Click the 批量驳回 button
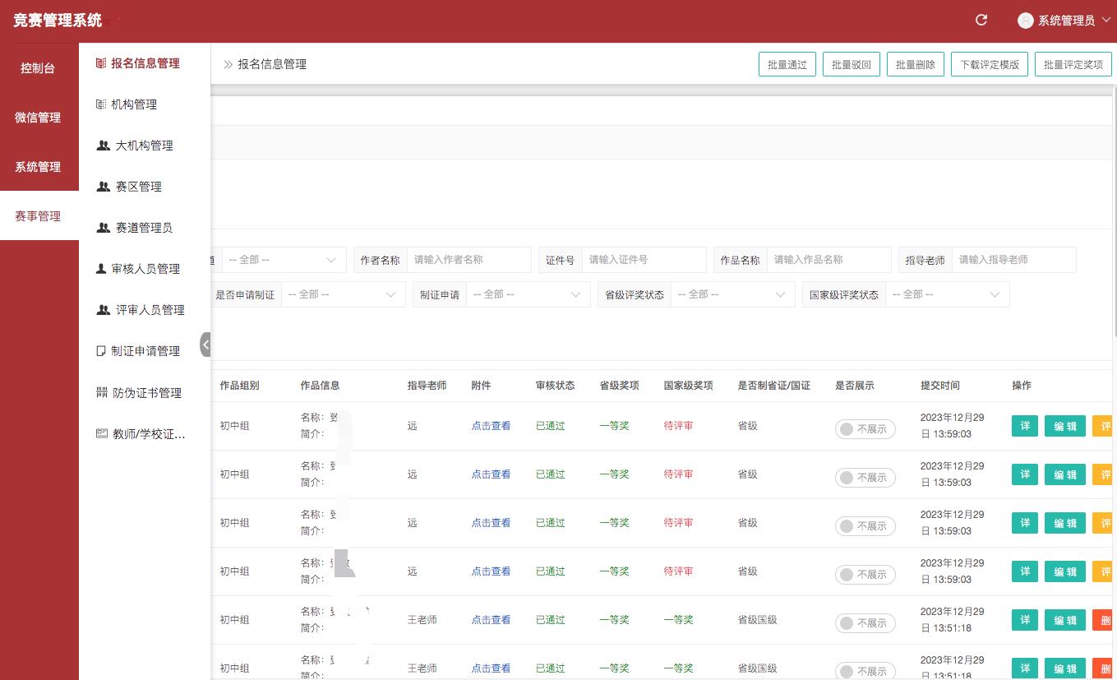The height and width of the screenshot is (680, 1117). (x=851, y=64)
